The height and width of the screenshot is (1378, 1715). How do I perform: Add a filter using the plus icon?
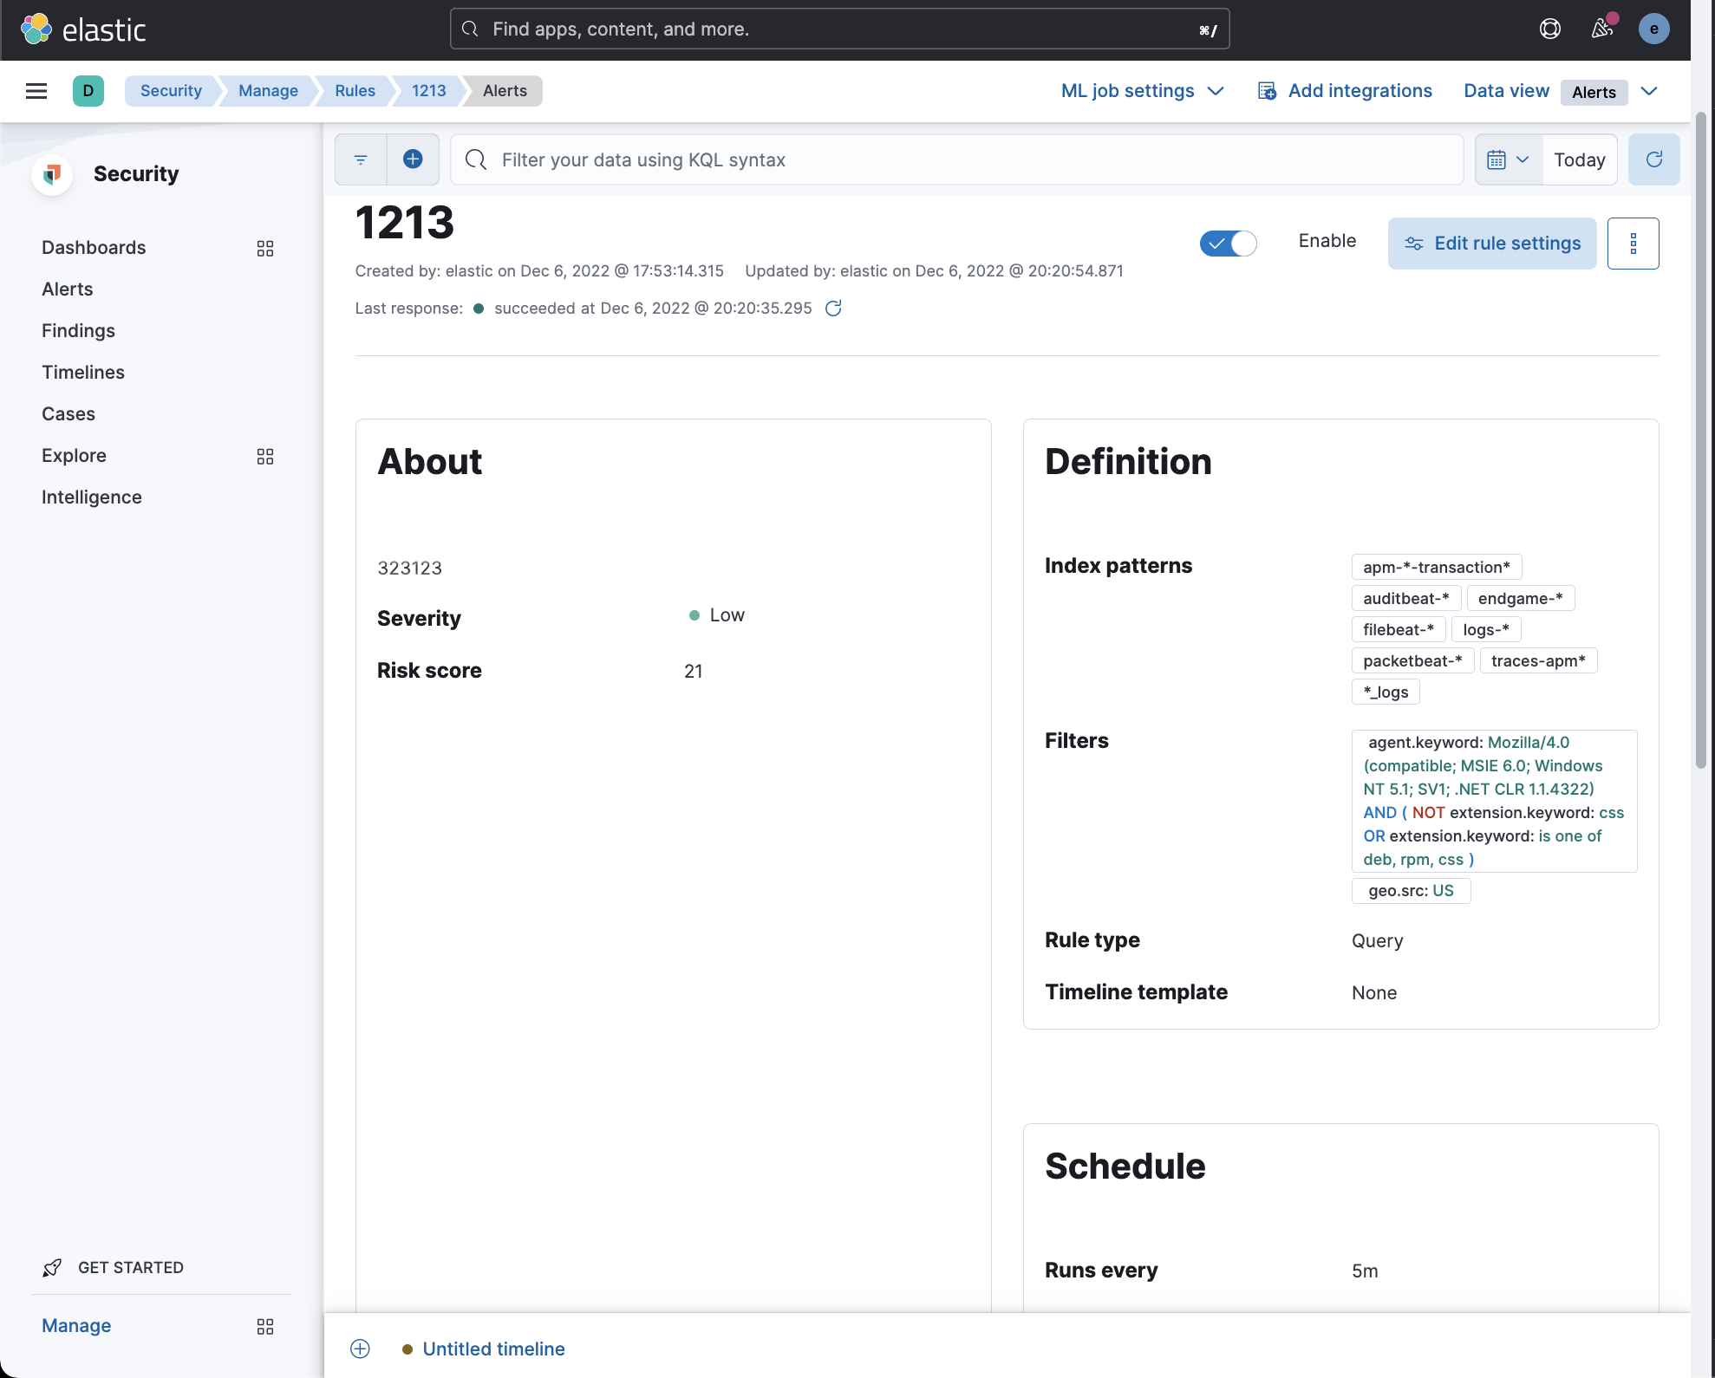pyautogui.click(x=413, y=159)
